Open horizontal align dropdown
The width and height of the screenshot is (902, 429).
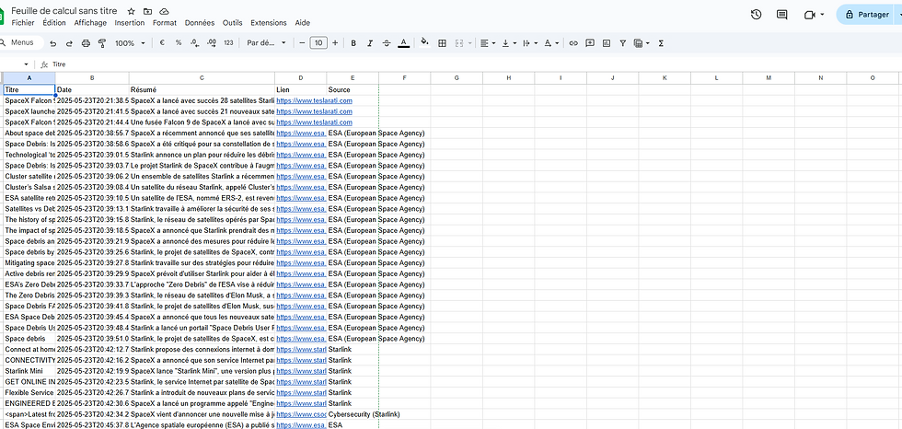pos(488,43)
